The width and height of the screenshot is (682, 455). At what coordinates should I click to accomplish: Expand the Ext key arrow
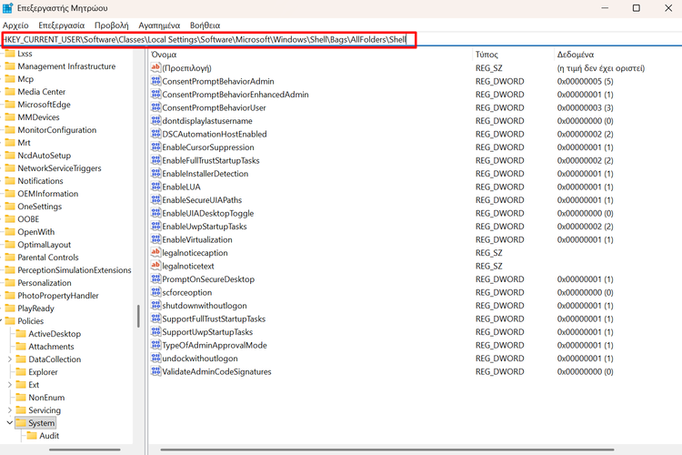pyautogui.click(x=10, y=385)
